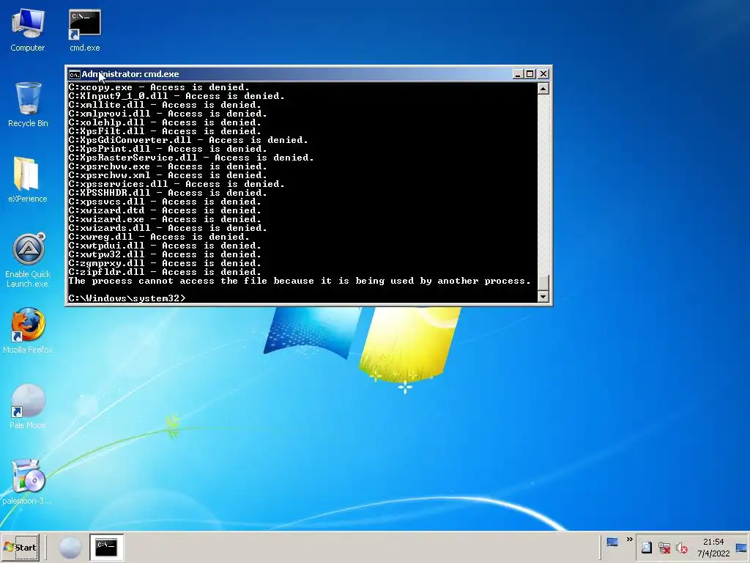The image size is (750, 563).
Task: Click the disconnected network tray icon
Action: [x=664, y=547]
